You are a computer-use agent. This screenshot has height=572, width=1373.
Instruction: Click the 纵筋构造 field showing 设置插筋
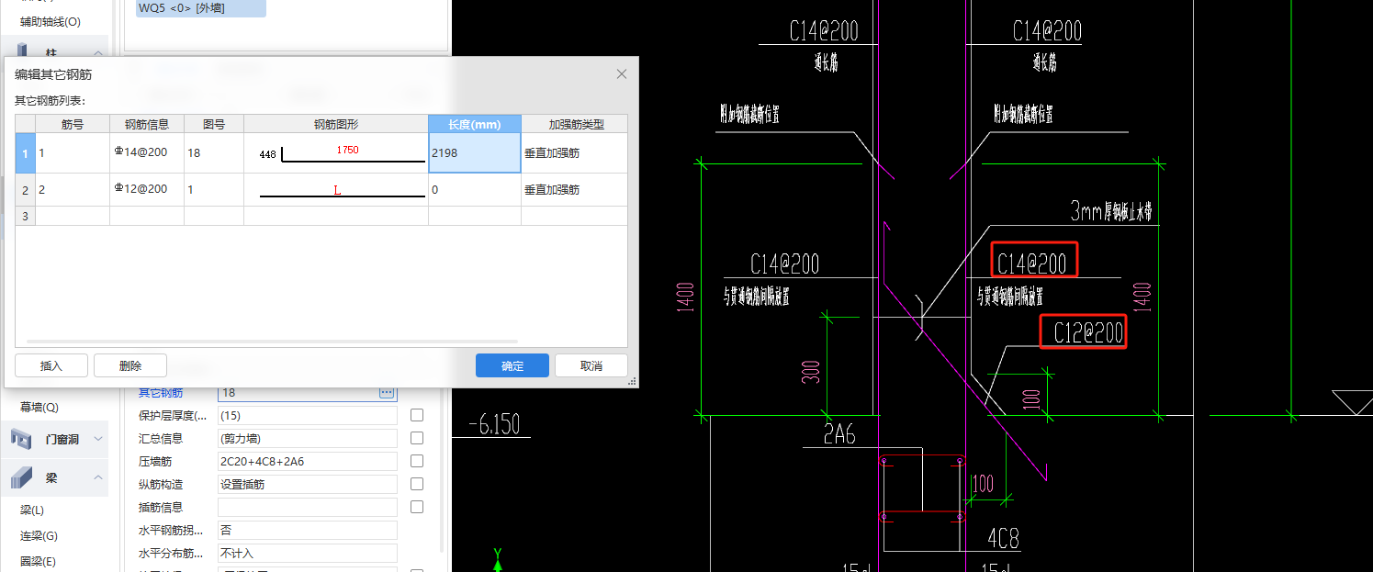click(308, 484)
